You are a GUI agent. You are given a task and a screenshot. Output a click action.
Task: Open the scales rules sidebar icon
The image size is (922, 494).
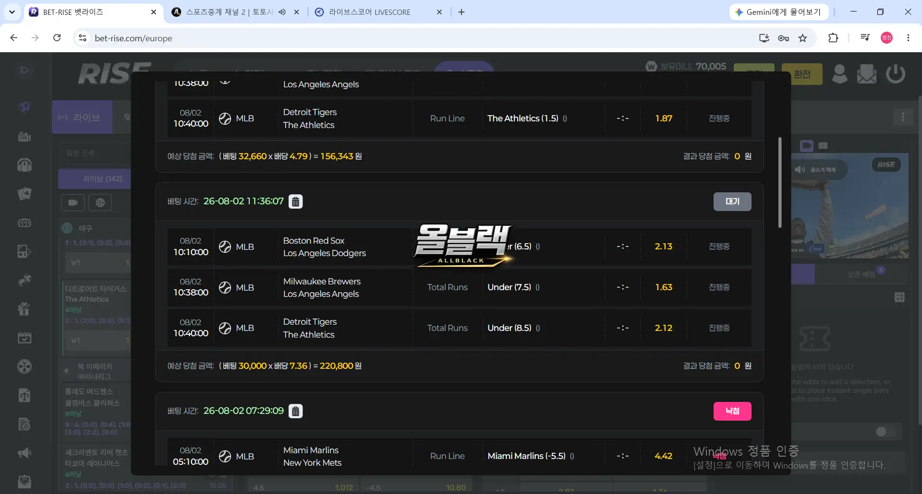click(x=24, y=395)
